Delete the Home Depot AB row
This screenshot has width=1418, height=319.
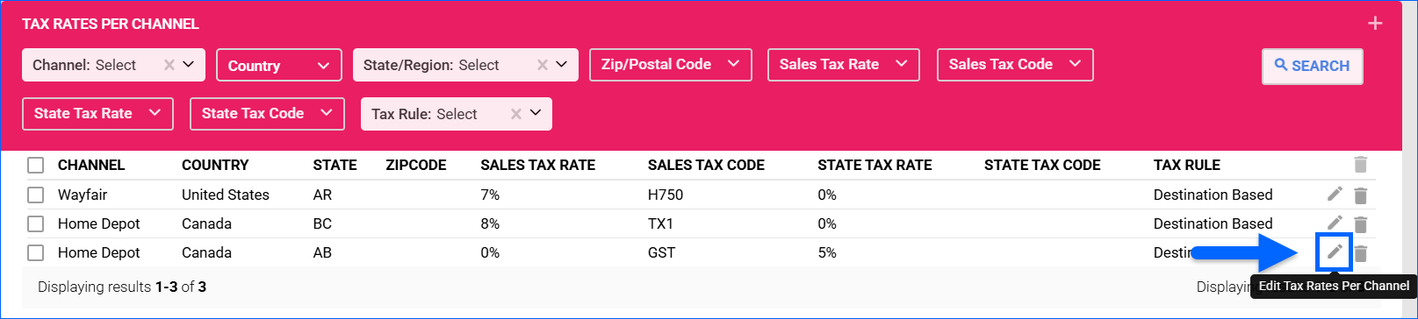pos(1360,253)
